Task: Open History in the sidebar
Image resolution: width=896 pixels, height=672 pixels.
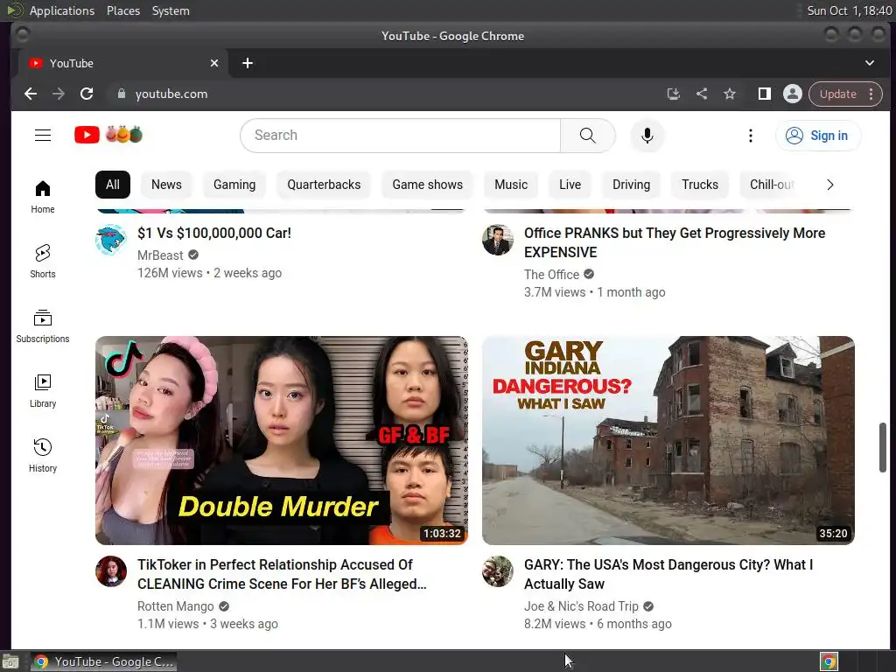Action: click(x=43, y=455)
